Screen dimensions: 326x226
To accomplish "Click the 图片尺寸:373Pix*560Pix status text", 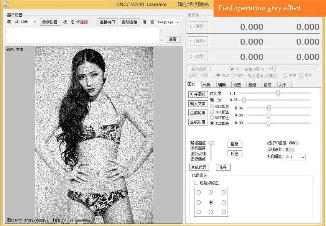I will point(28,220).
